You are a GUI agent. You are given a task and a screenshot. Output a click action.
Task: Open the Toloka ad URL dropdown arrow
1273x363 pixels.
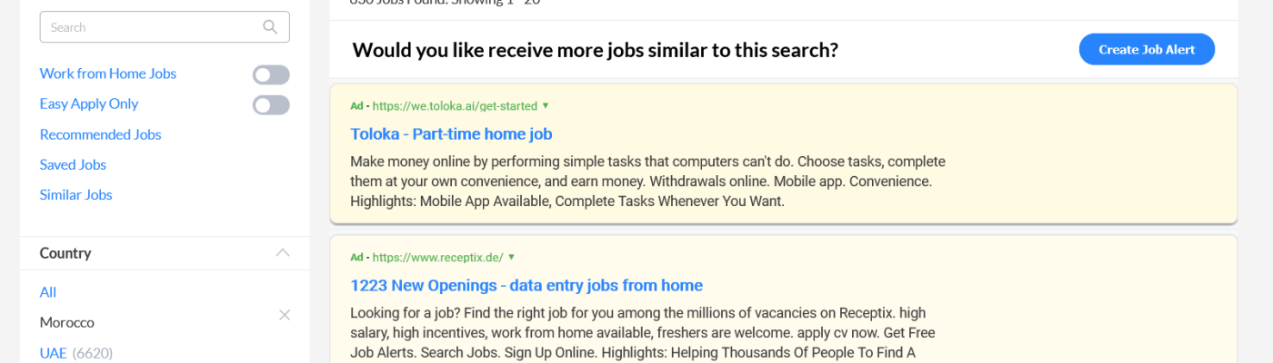pyautogui.click(x=546, y=106)
